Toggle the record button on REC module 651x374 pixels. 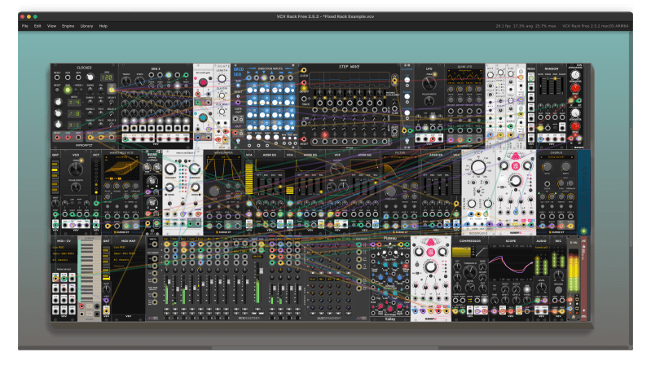tap(558, 290)
